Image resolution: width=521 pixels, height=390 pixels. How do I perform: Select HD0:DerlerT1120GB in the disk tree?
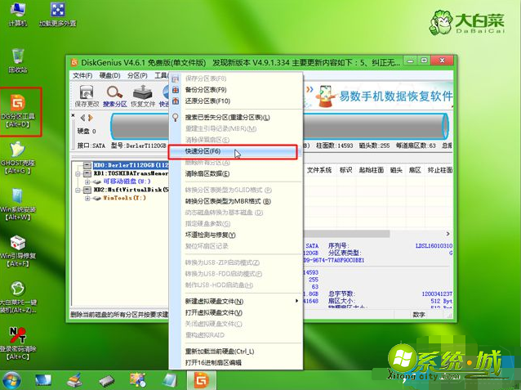tap(131, 165)
